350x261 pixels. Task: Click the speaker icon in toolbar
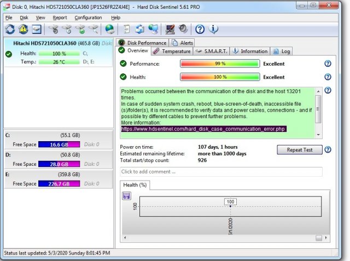coord(183,29)
